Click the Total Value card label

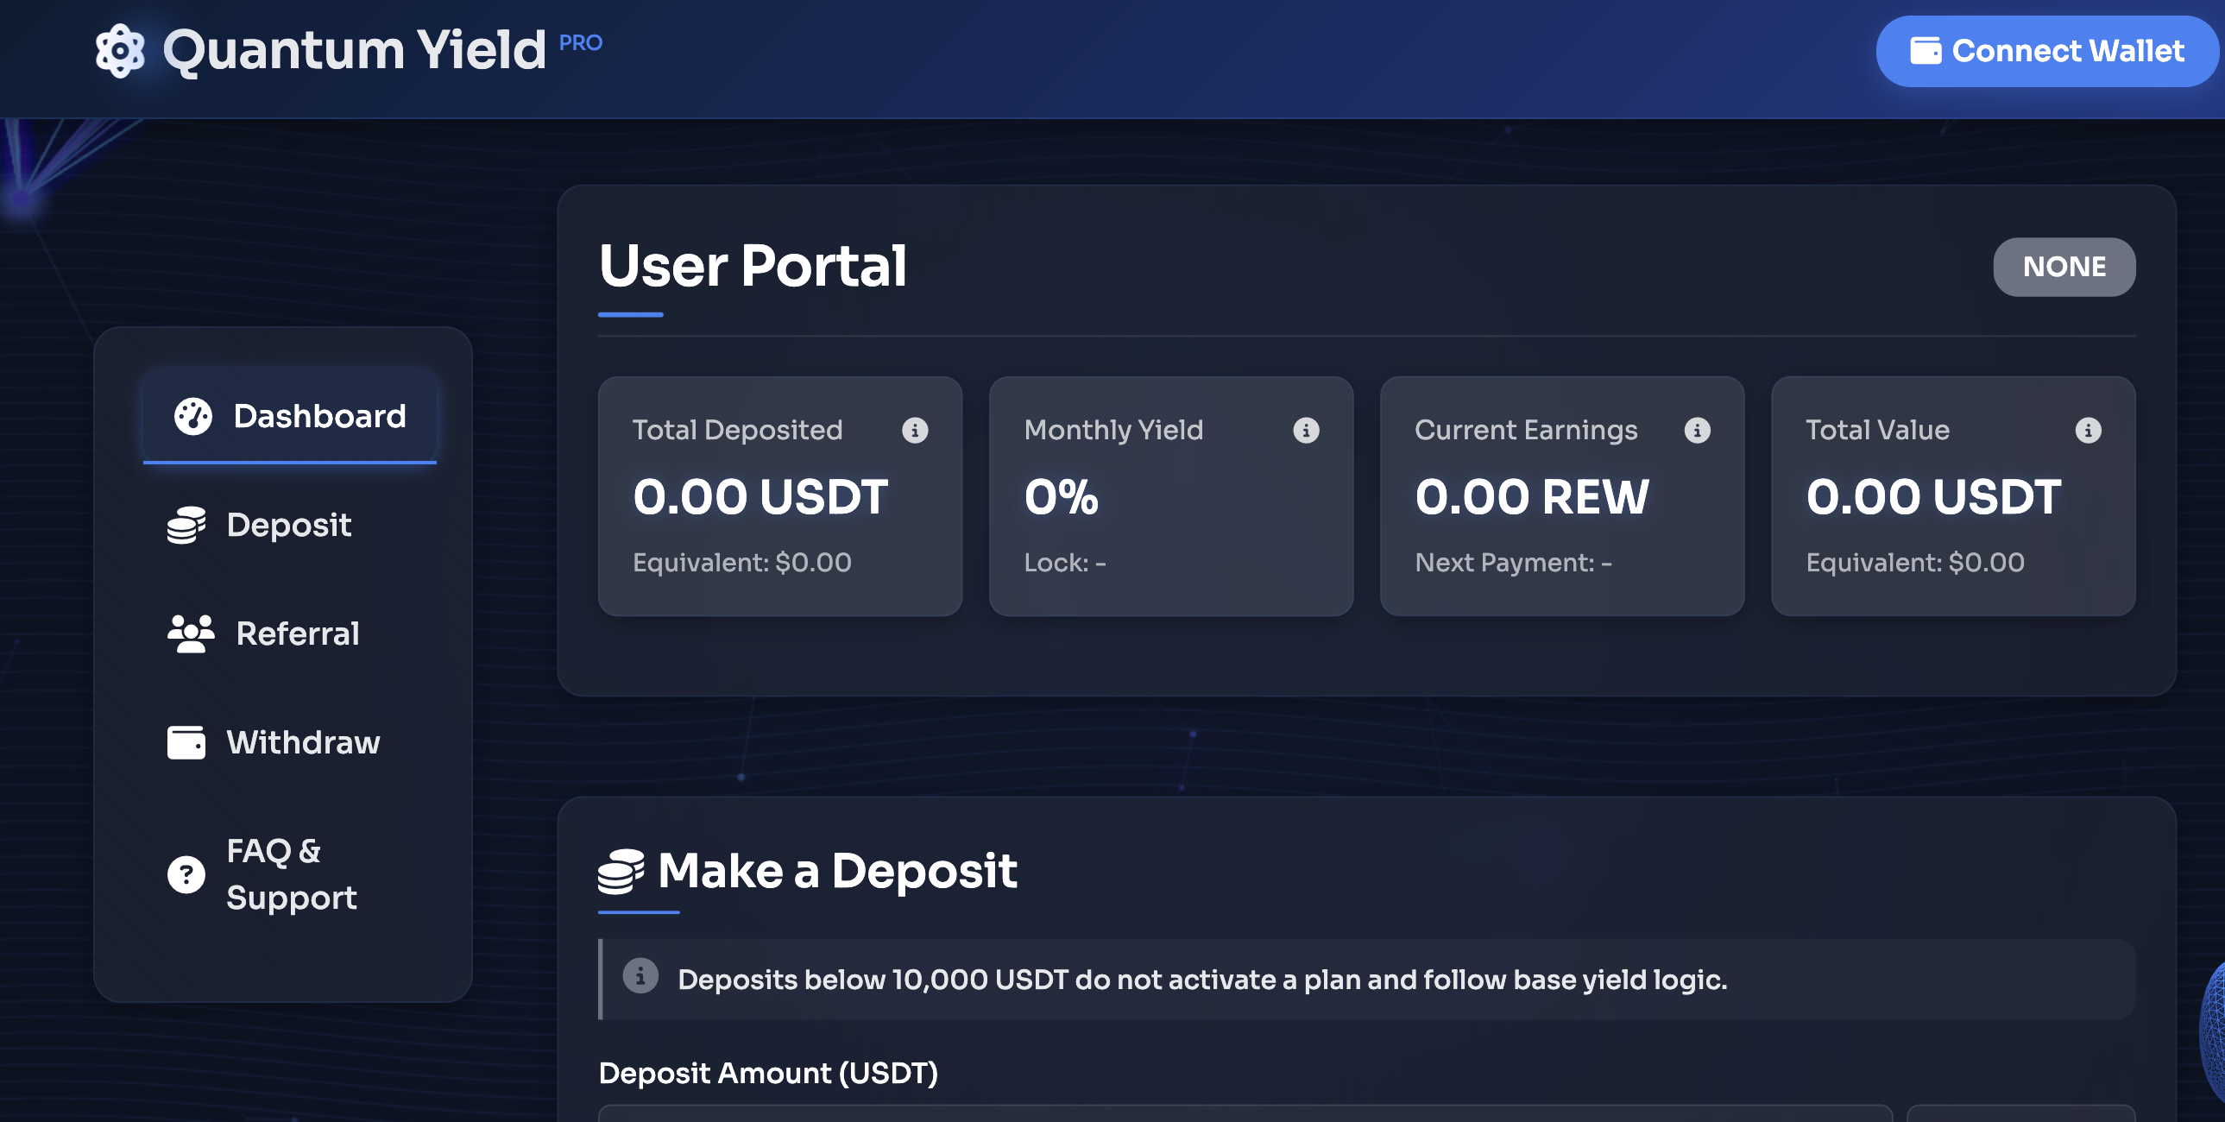[x=1878, y=430]
